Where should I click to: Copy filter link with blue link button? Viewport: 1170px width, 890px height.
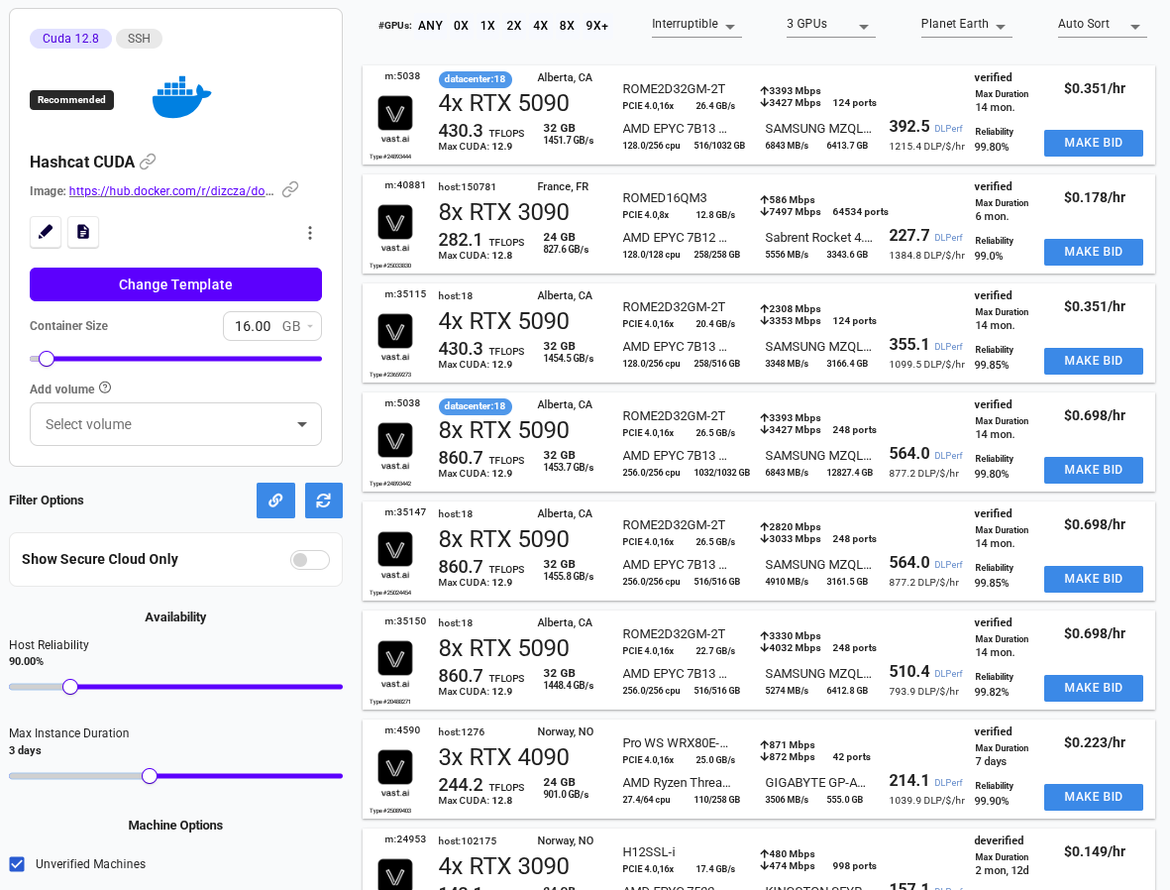click(275, 501)
